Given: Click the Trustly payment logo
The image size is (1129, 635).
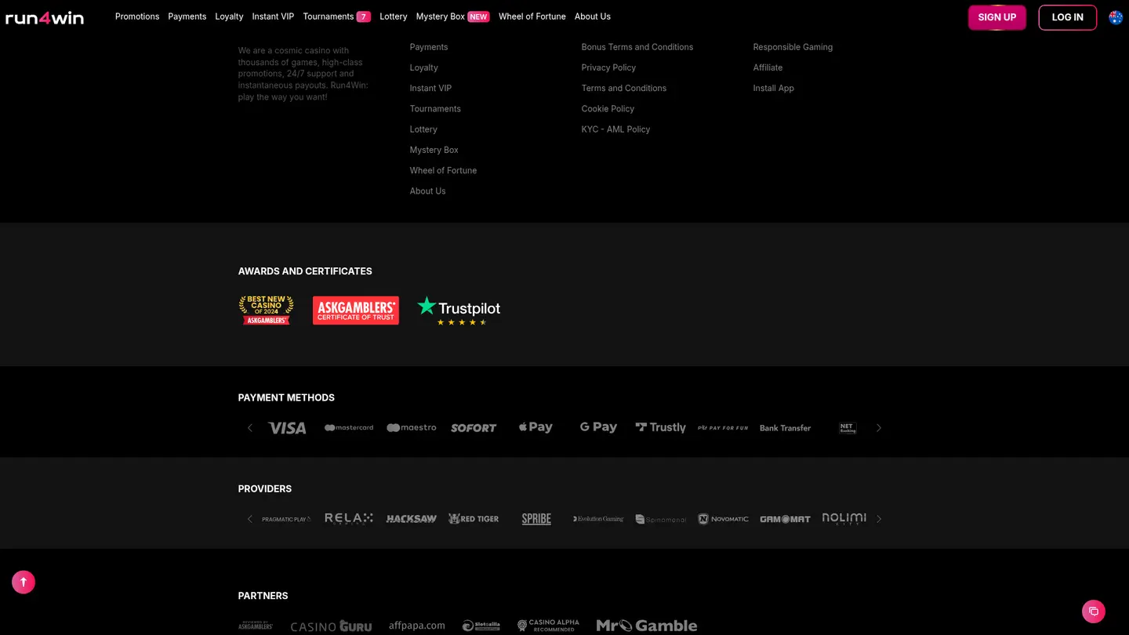Looking at the screenshot, I should pyautogui.click(x=660, y=427).
